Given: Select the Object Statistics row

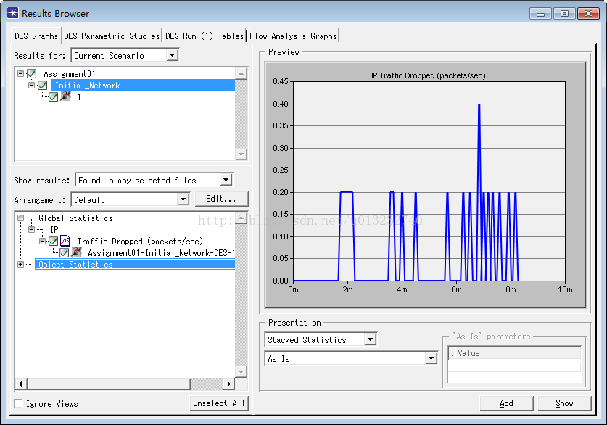Looking at the screenshot, I should pos(135,265).
